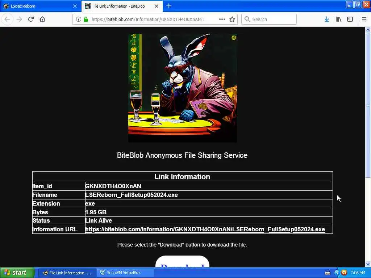Focus the Search input box

coord(269,20)
